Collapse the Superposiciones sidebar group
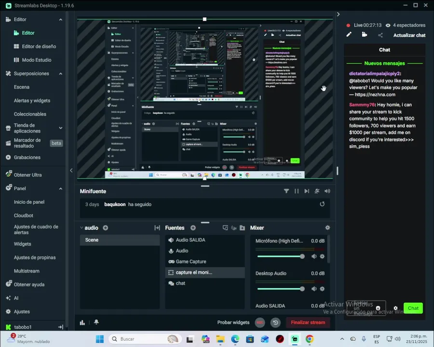 (x=61, y=74)
